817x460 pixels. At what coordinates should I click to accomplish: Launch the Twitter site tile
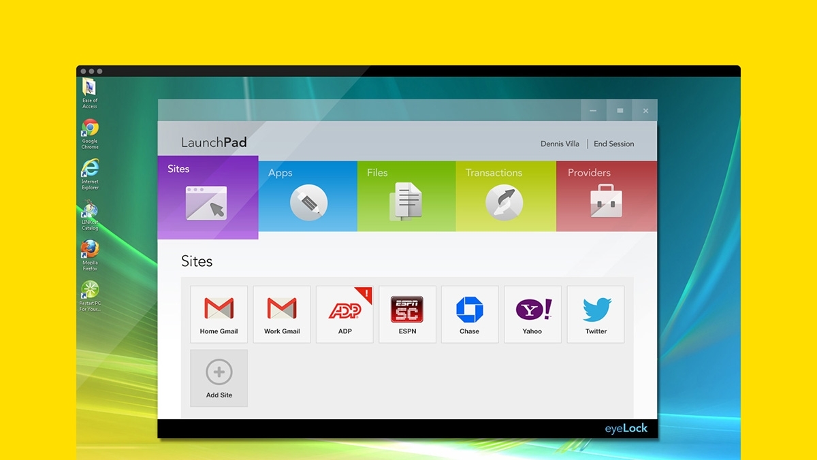point(596,314)
